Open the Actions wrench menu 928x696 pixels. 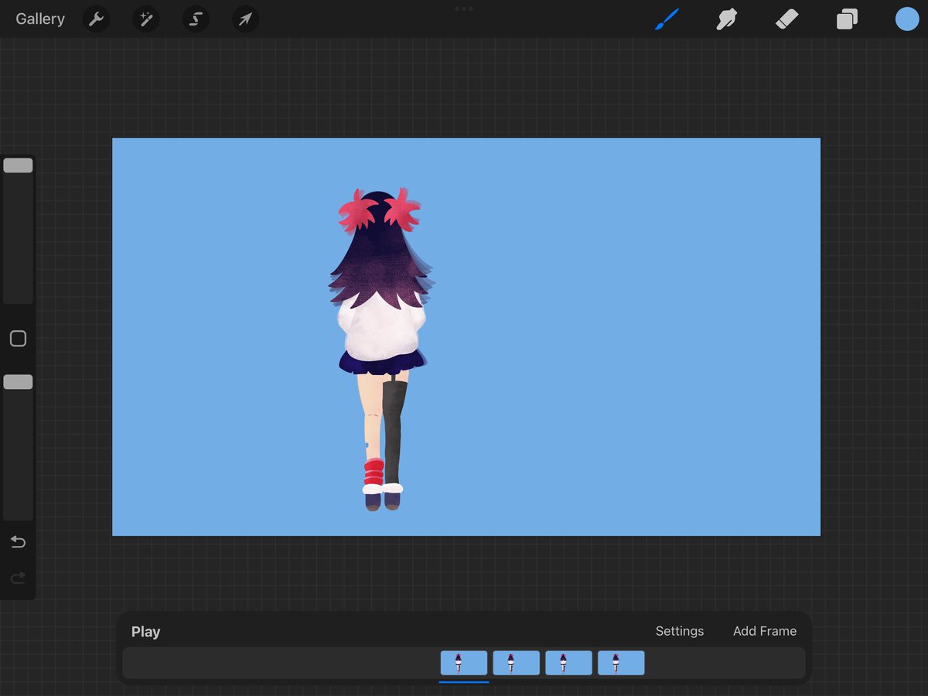coord(97,19)
